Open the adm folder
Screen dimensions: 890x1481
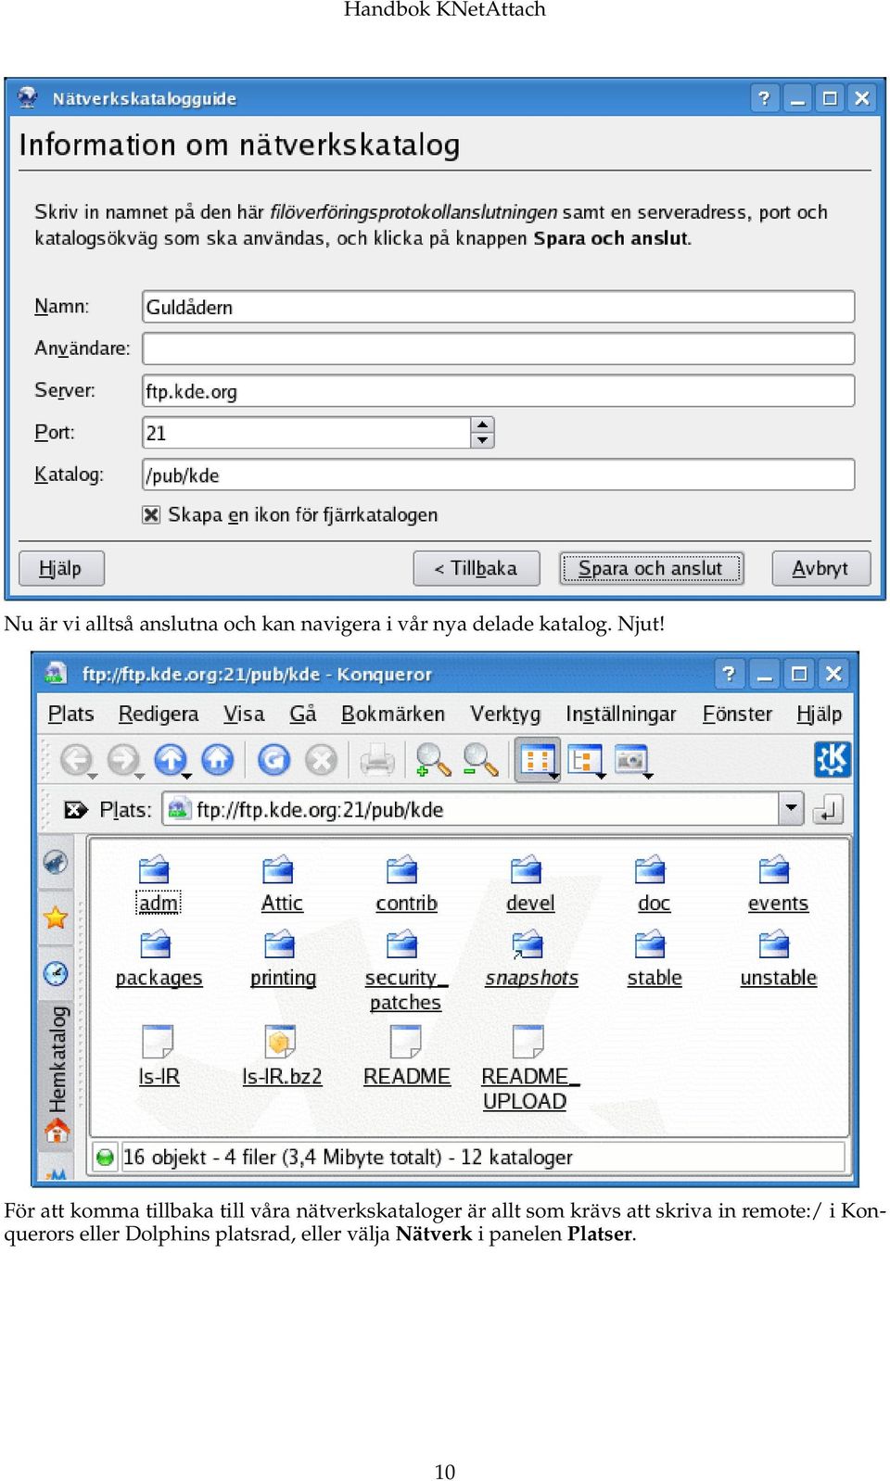[158, 884]
